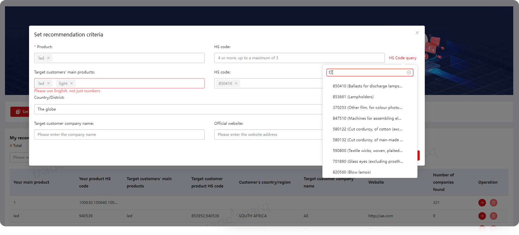Click the Official website address field
The image size is (519, 235).
coord(268,135)
